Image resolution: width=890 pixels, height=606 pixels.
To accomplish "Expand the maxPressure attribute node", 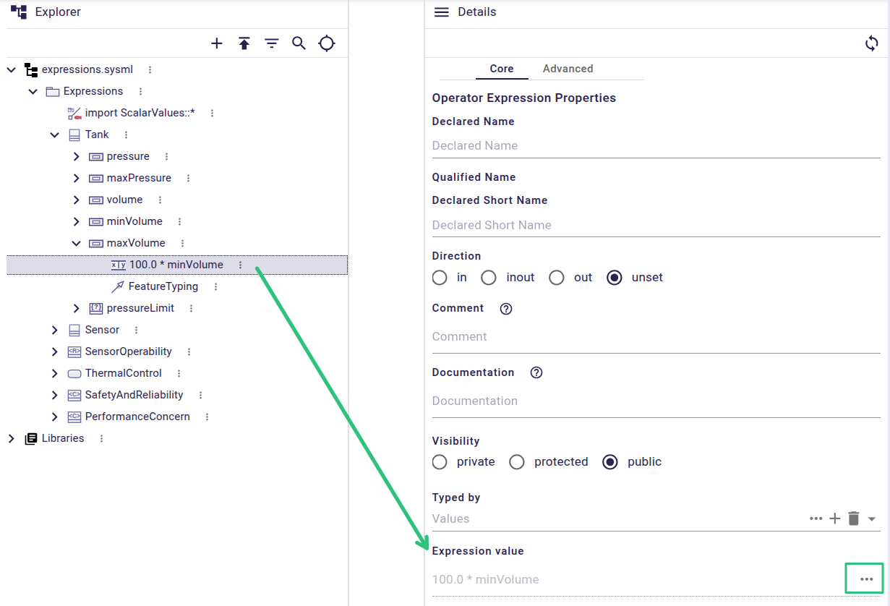I will [x=76, y=178].
